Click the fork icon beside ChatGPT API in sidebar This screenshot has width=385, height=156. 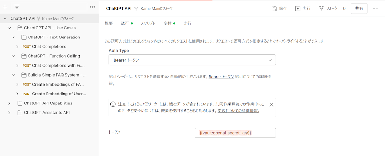coord(39,19)
